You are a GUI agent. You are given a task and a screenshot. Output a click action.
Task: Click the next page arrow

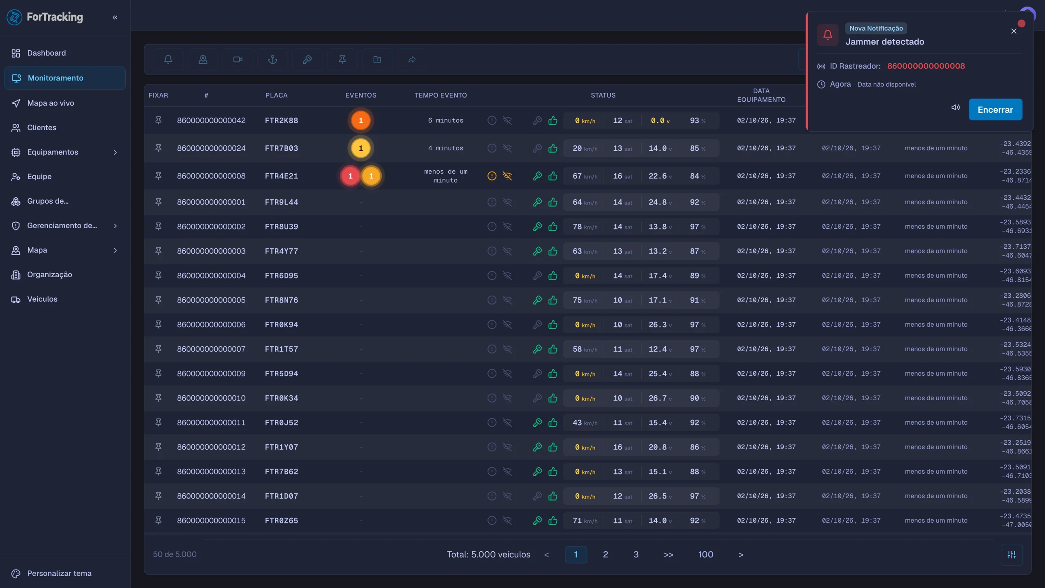(741, 555)
